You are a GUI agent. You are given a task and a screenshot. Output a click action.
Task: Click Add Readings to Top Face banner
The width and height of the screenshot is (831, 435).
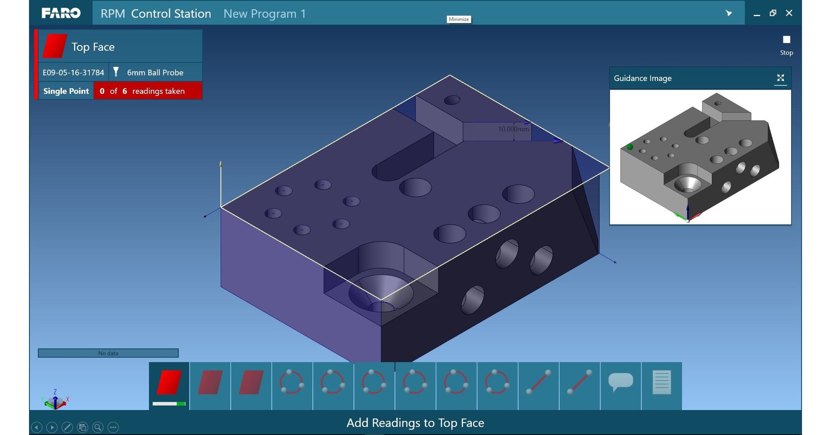tap(415, 423)
